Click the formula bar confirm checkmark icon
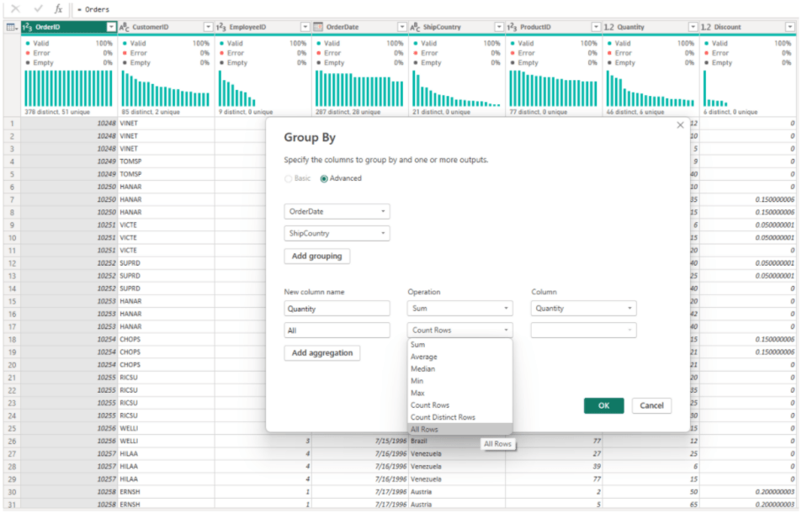 [x=37, y=9]
